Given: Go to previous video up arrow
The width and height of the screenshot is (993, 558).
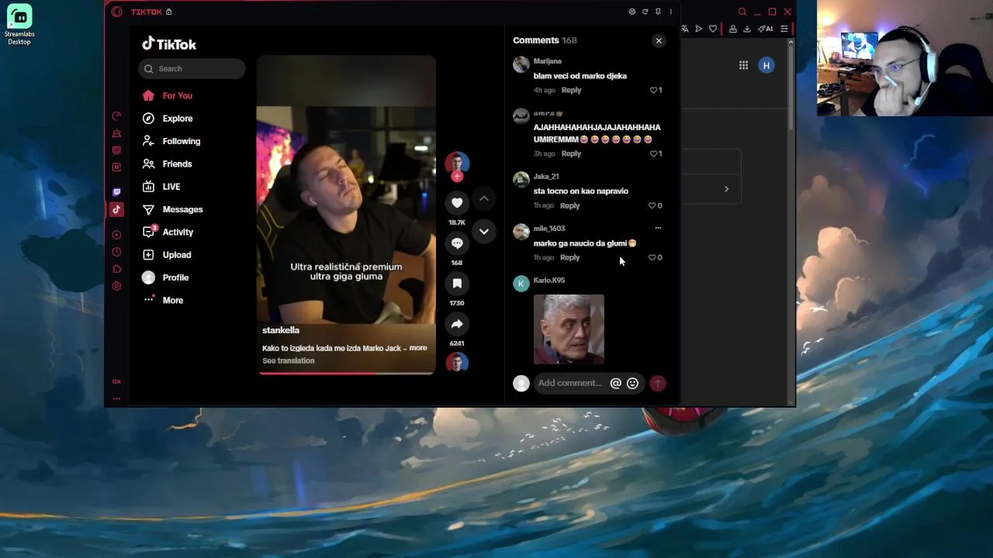Looking at the screenshot, I should [484, 199].
